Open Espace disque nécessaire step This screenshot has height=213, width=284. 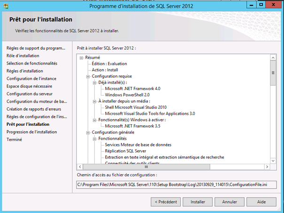30,86
